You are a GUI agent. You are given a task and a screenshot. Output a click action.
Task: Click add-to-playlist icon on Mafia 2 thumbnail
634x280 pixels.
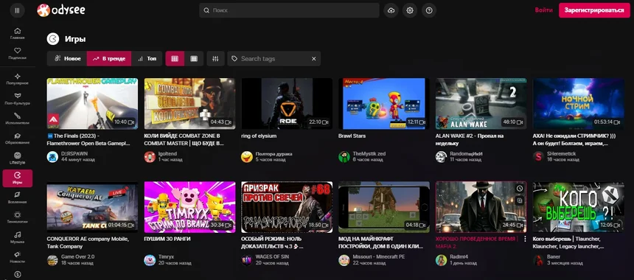[x=520, y=200]
